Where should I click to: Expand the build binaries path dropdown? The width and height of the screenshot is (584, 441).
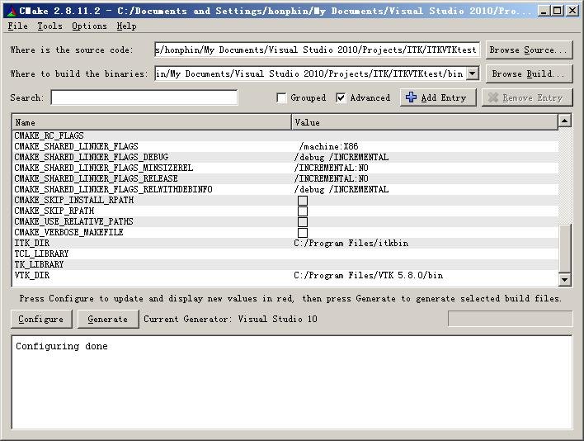point(472,73)
